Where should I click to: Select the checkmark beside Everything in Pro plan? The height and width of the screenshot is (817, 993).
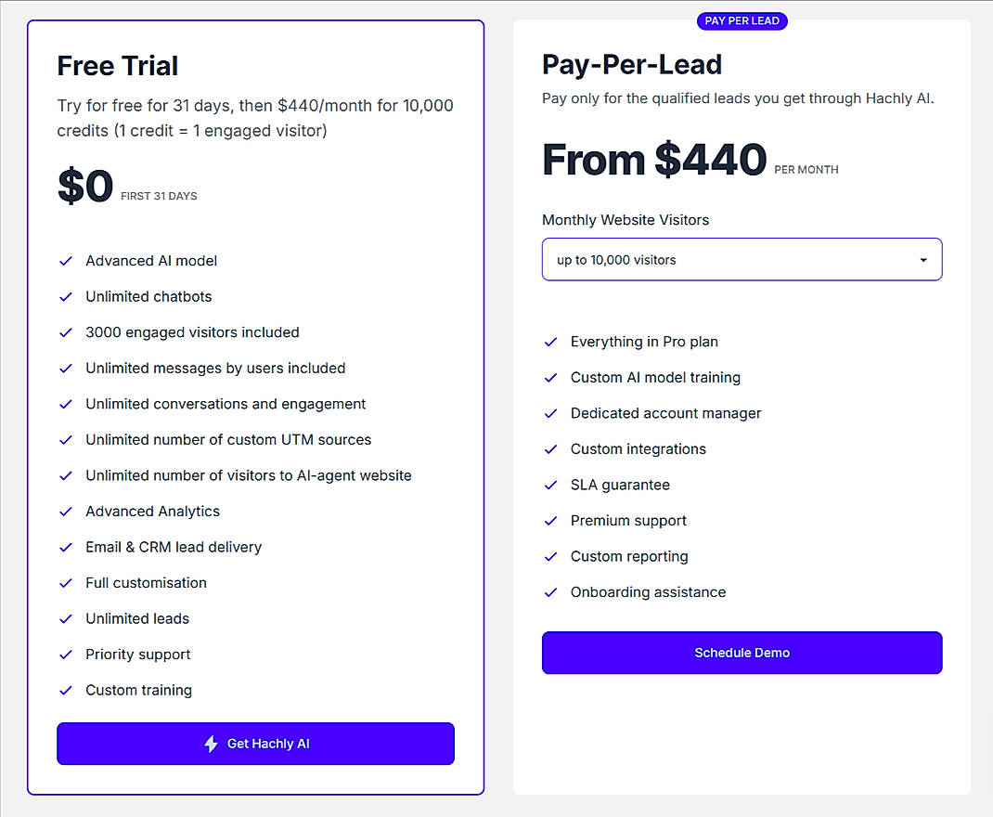[x=551, y=342]
